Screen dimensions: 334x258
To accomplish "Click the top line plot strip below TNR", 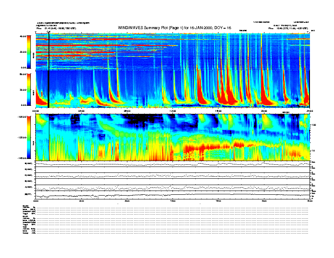I will (x=172, y=164).
